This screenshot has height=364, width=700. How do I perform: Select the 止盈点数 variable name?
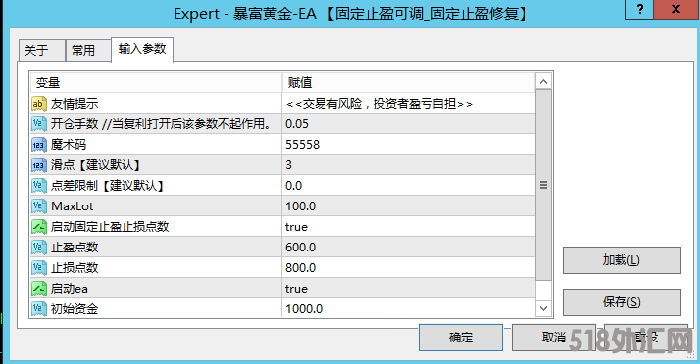(75, 247)
